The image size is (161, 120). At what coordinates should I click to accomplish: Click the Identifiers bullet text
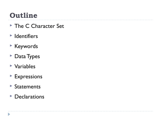26,36
